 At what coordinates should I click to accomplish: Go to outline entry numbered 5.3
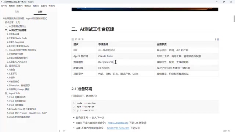coord(15,105)
